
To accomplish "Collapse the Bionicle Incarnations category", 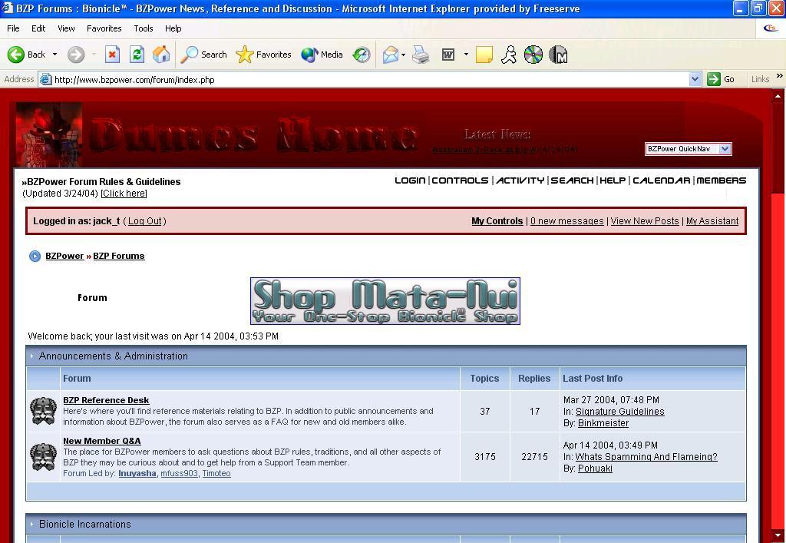I will (x=31, y=524).
